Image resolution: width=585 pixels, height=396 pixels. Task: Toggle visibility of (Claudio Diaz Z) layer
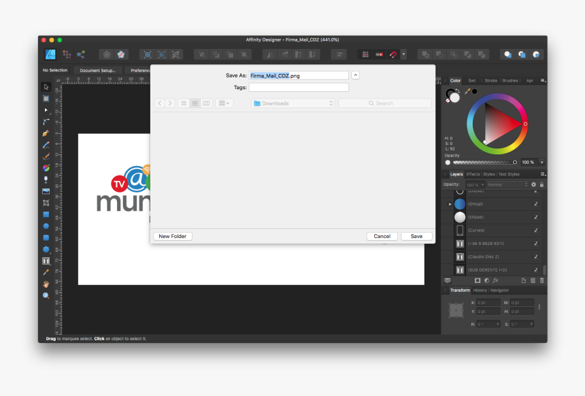click(535, 257)
